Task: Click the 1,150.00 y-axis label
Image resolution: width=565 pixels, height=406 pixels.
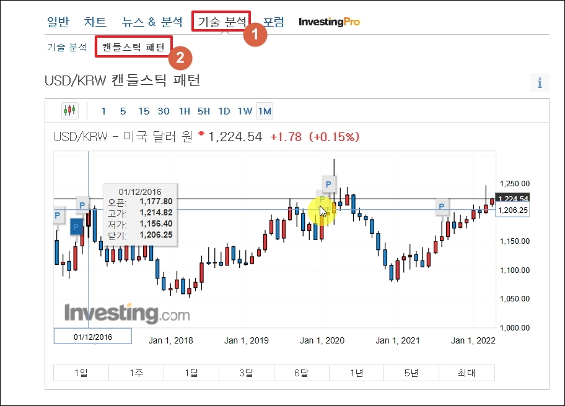Action: (x=515, y=241)
